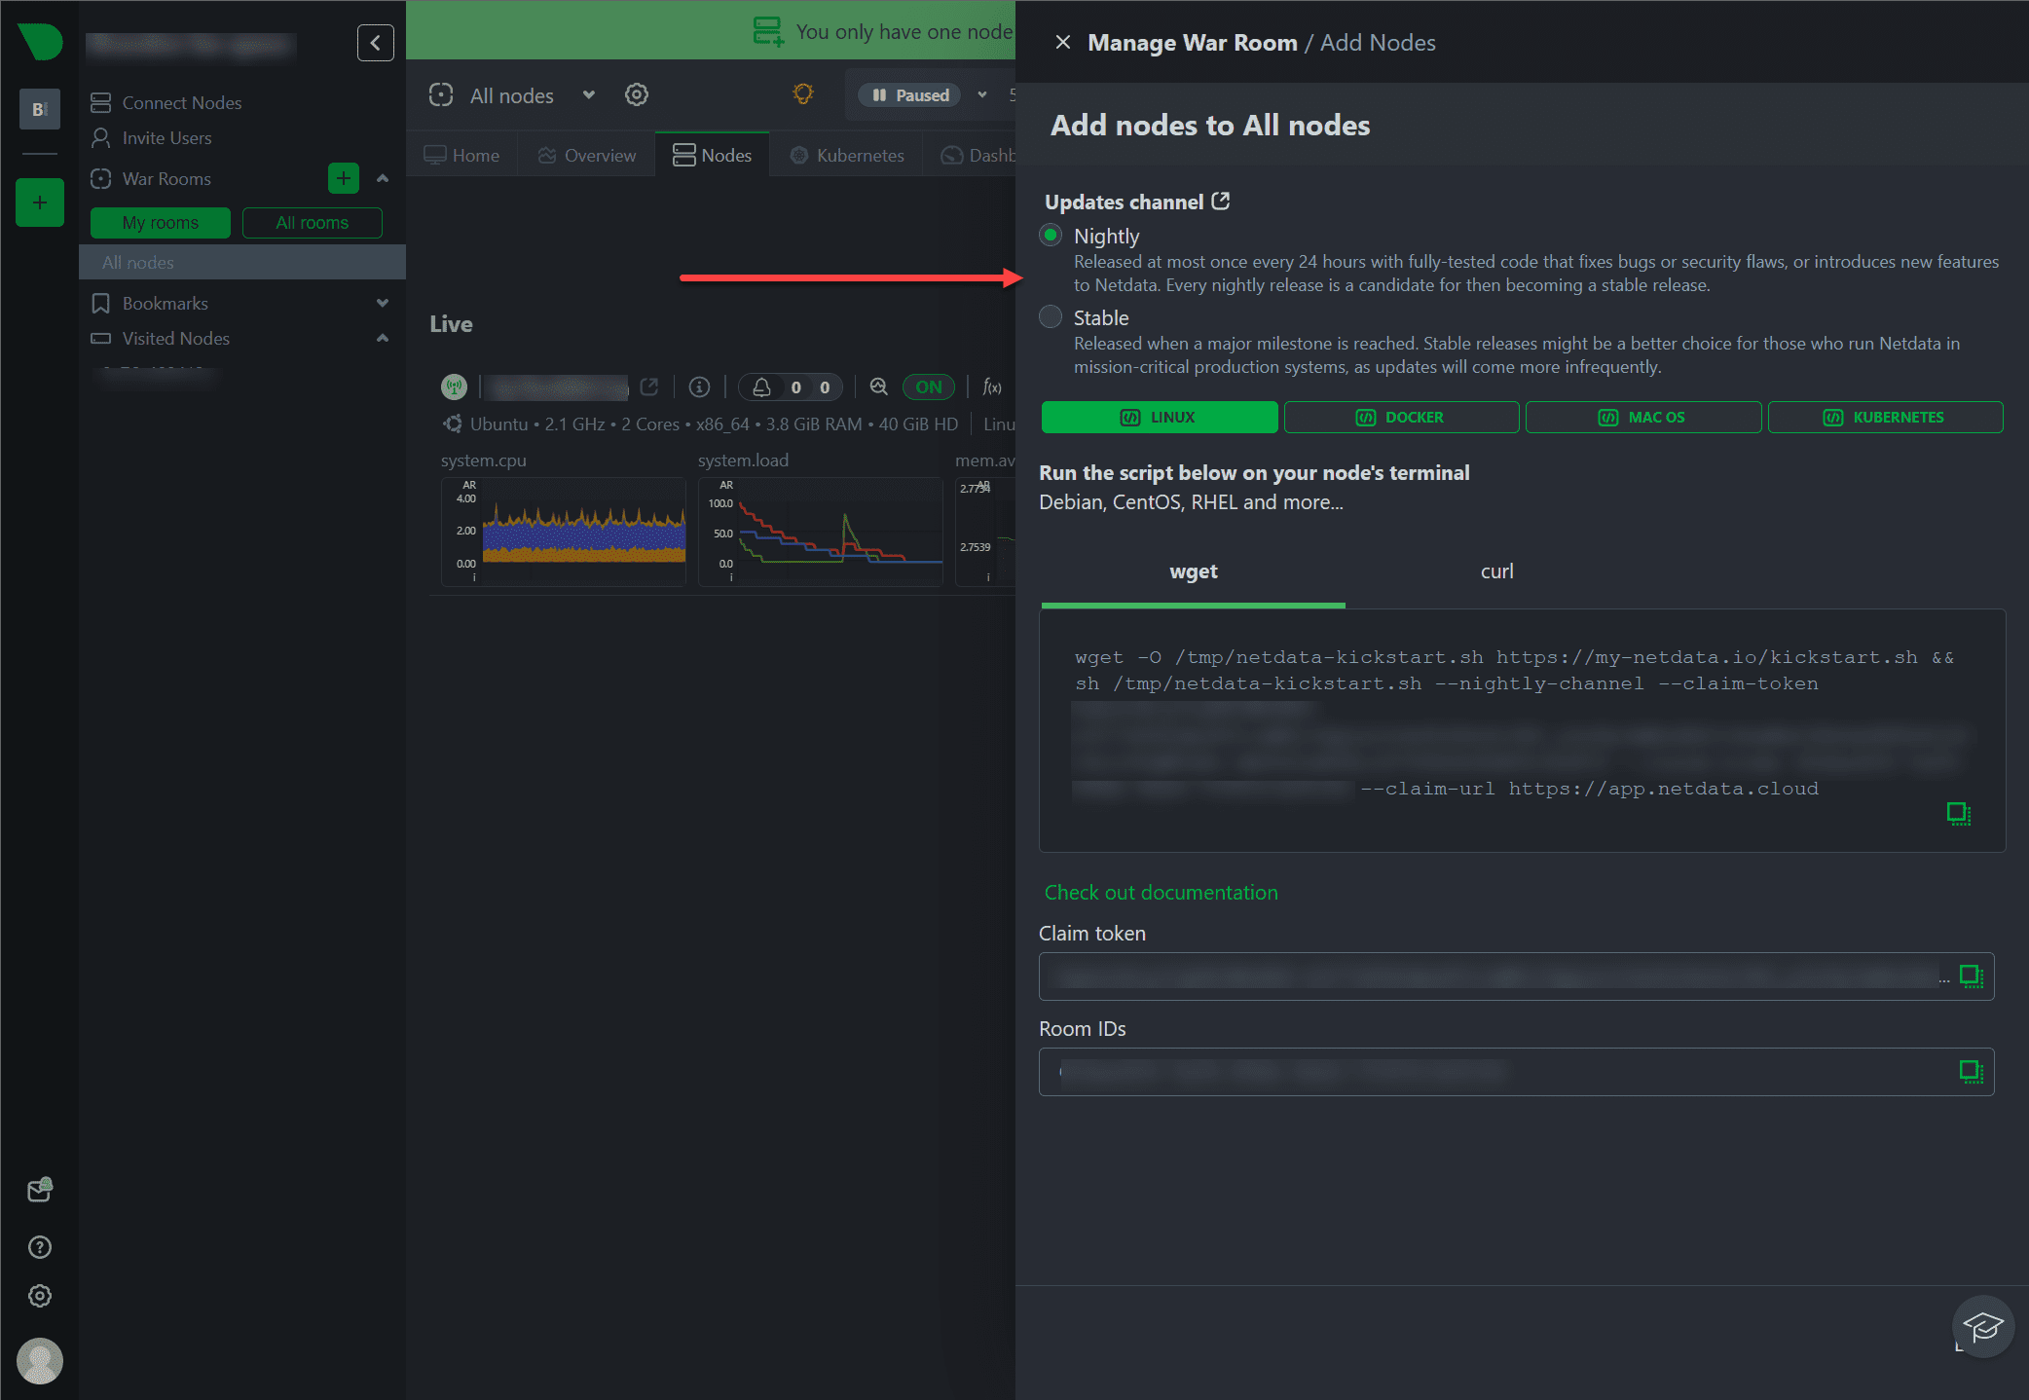The image size is (2029, 1400).
Task: Click the sidebar collapse arrow button
Action: pos(375,43)
